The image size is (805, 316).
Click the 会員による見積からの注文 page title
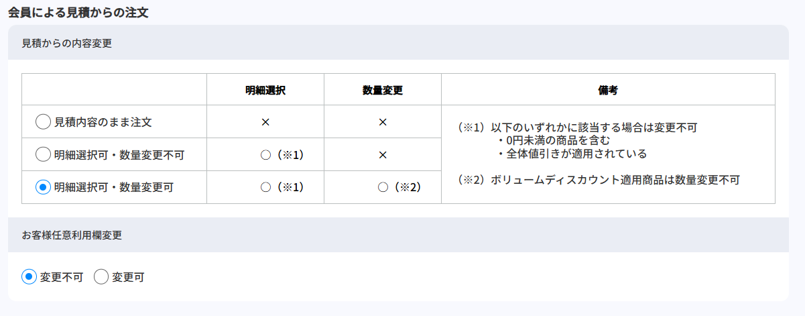click(x=78, y=12)
